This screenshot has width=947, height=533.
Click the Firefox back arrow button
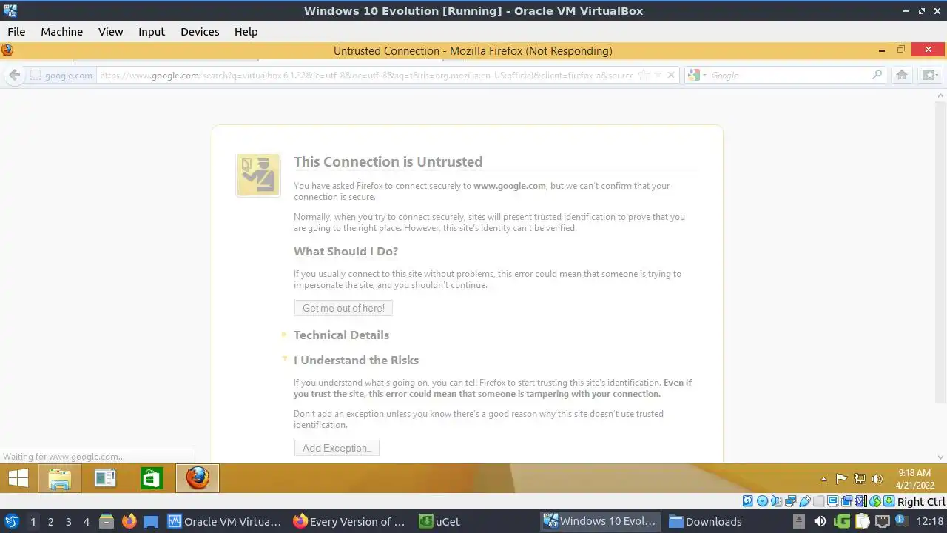15,75
